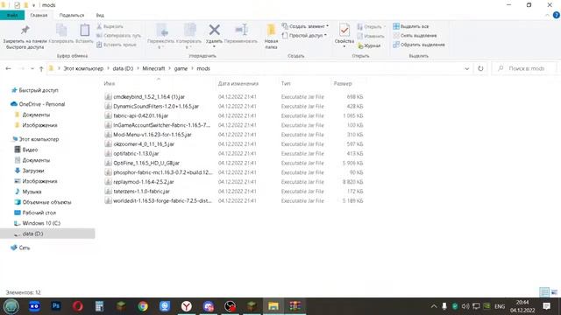Click Copy path (Скопировать путь) command
Screen dimensions: 561x315
(x=118, y=35)
